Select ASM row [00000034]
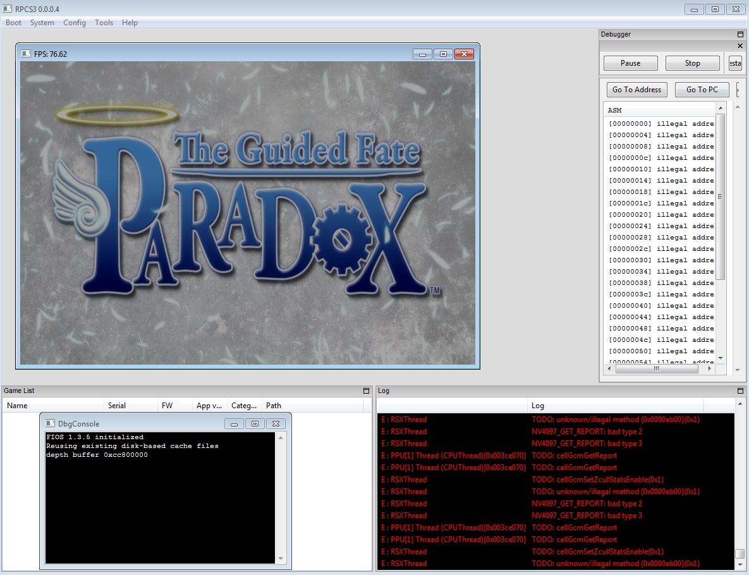 [x=661, y=272]
